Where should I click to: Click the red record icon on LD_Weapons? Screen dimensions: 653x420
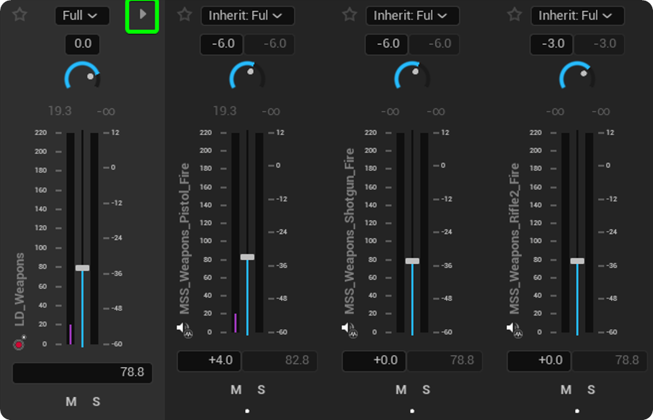(x=19, y=344)
